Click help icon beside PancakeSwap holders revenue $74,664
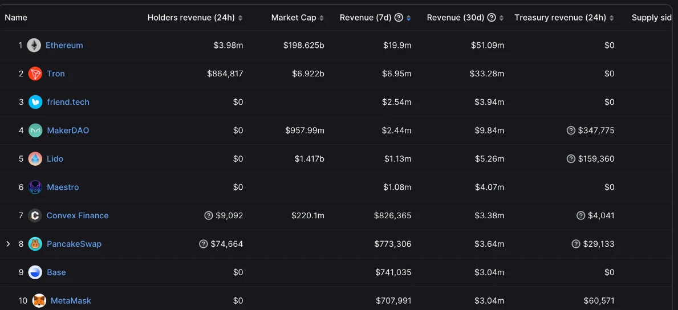 203,244
